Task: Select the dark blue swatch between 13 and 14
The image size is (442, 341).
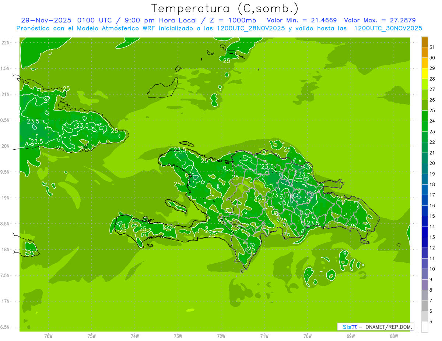Action: coord(425,232)
